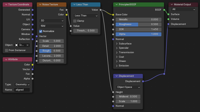Click the BSDF output socket

click(x=164, y=10)
